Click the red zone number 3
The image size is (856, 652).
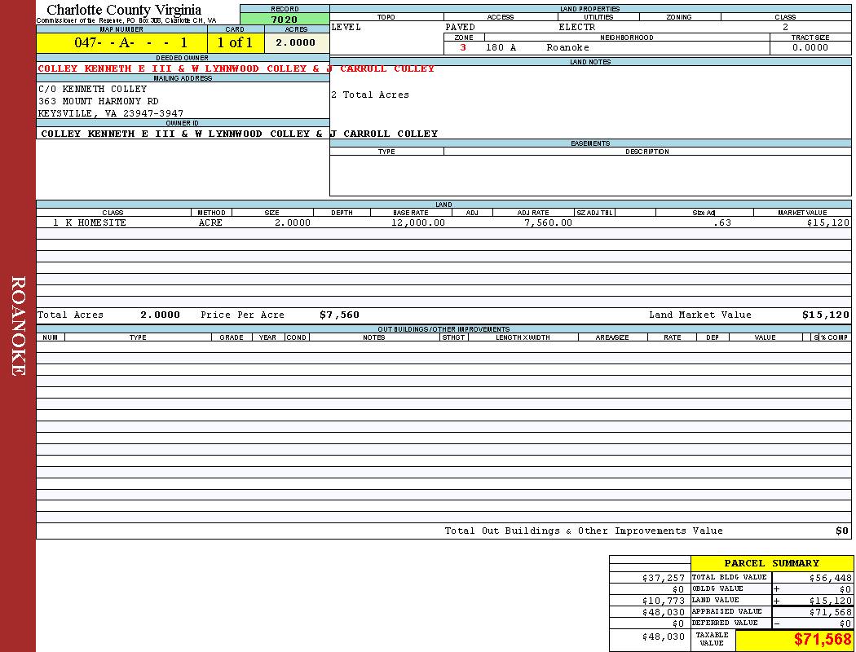(x=463, y=47)
